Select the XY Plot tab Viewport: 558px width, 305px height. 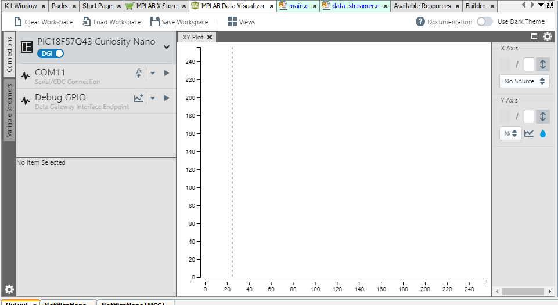(x=193, y=37)
